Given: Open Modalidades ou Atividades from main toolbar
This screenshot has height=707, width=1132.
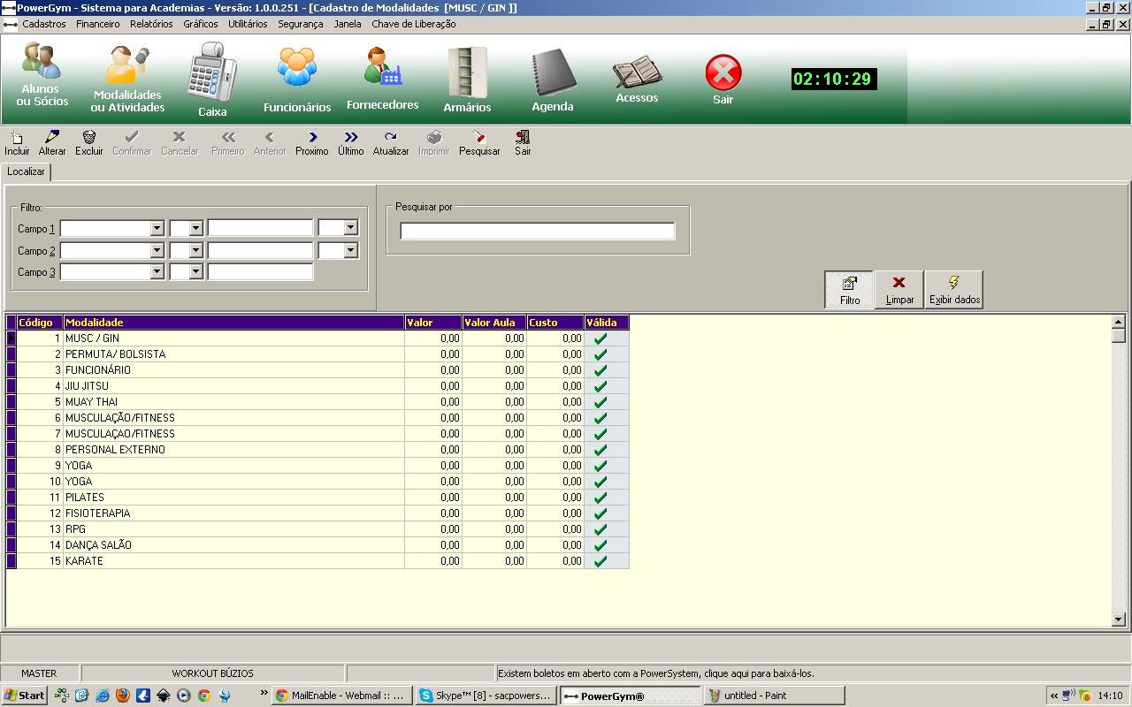Looking at the screenshot, I should coord(127,80).
